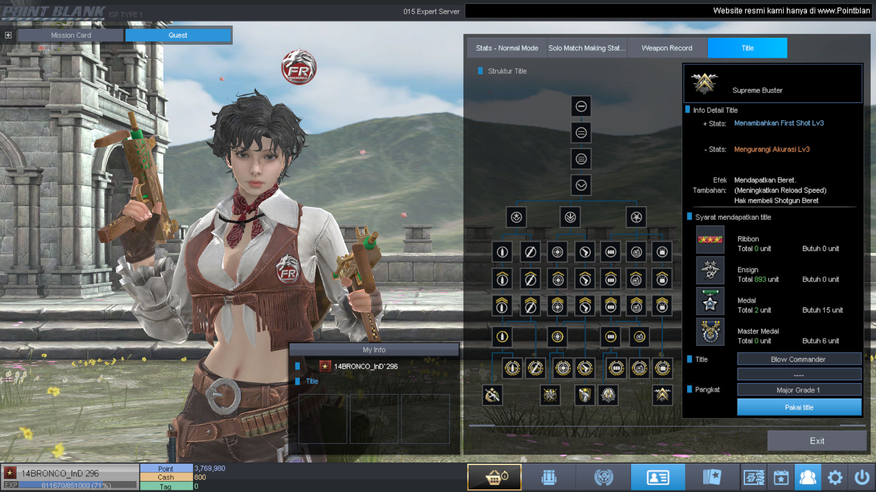Click the Medal Butuh 15 unit text
The width and height of the screenshot is (876, 492).
(x=822, y=310)
